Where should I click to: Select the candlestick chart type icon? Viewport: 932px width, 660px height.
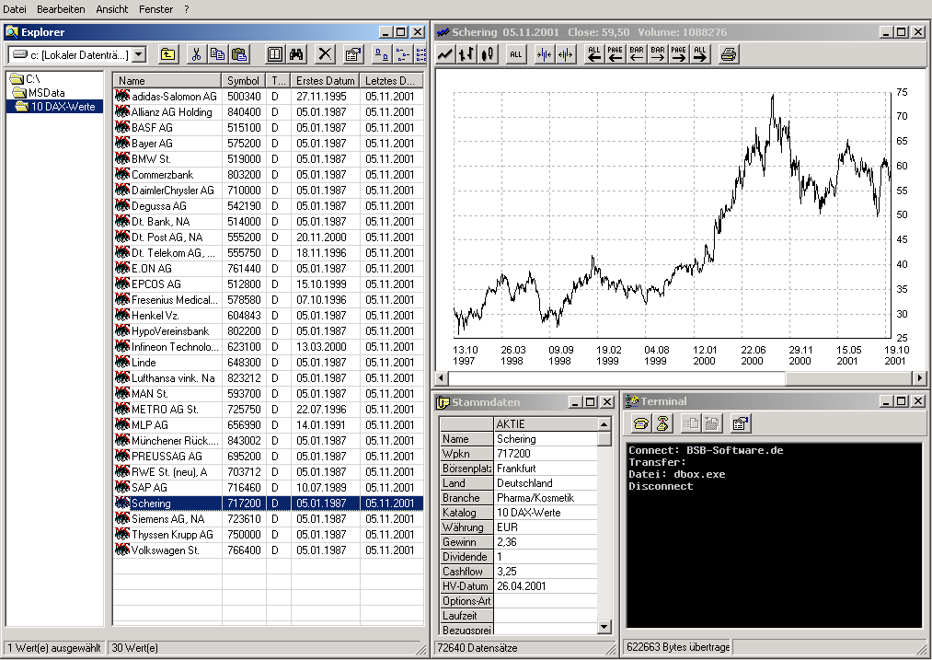[488, 54]
